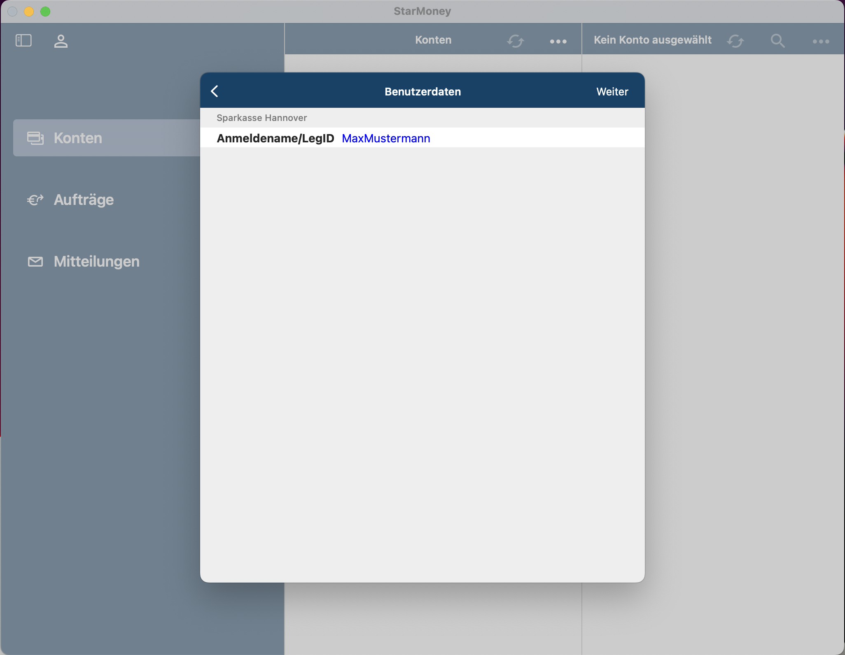Select Konten in the sidebar
845x655 pixels.
coord(78,138)
